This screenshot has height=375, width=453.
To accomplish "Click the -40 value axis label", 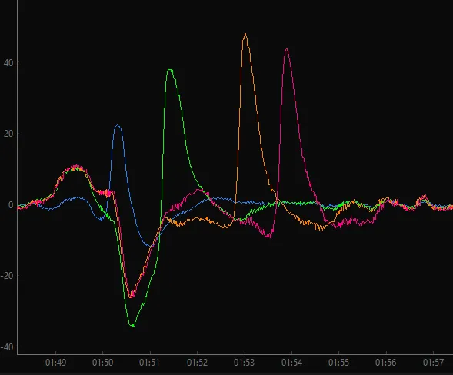I will (7, 347).
